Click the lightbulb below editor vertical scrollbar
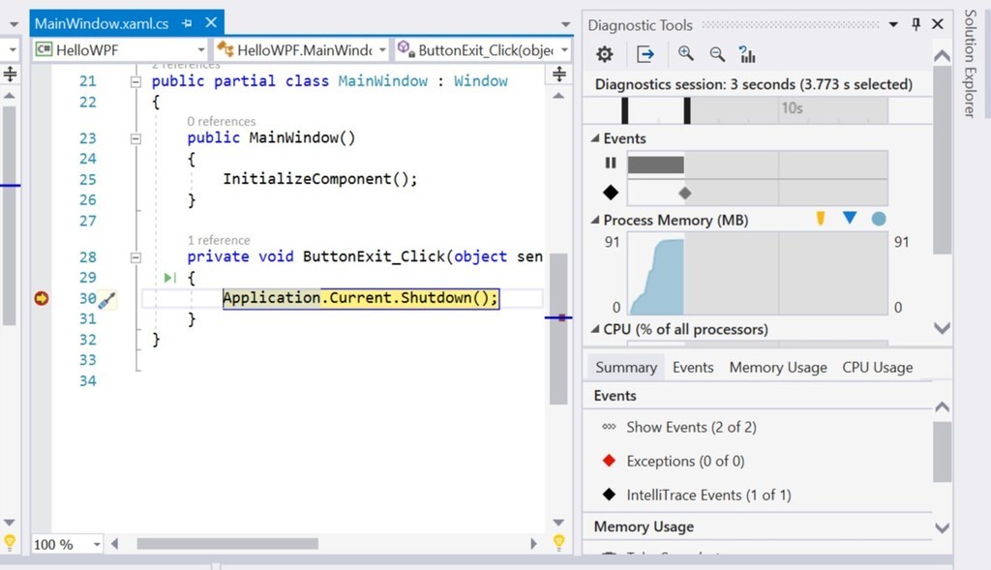This screenshot has height=570, width=991. tap(558, 542)
